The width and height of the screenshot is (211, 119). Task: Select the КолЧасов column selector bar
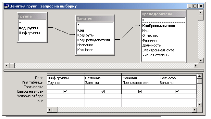(x=178, y=74)
